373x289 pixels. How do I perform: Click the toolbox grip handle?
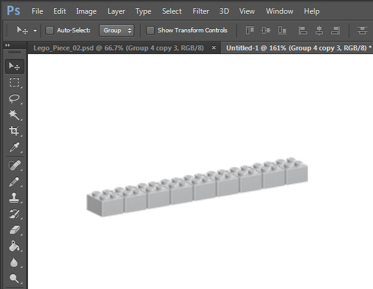tap(14, 52)
